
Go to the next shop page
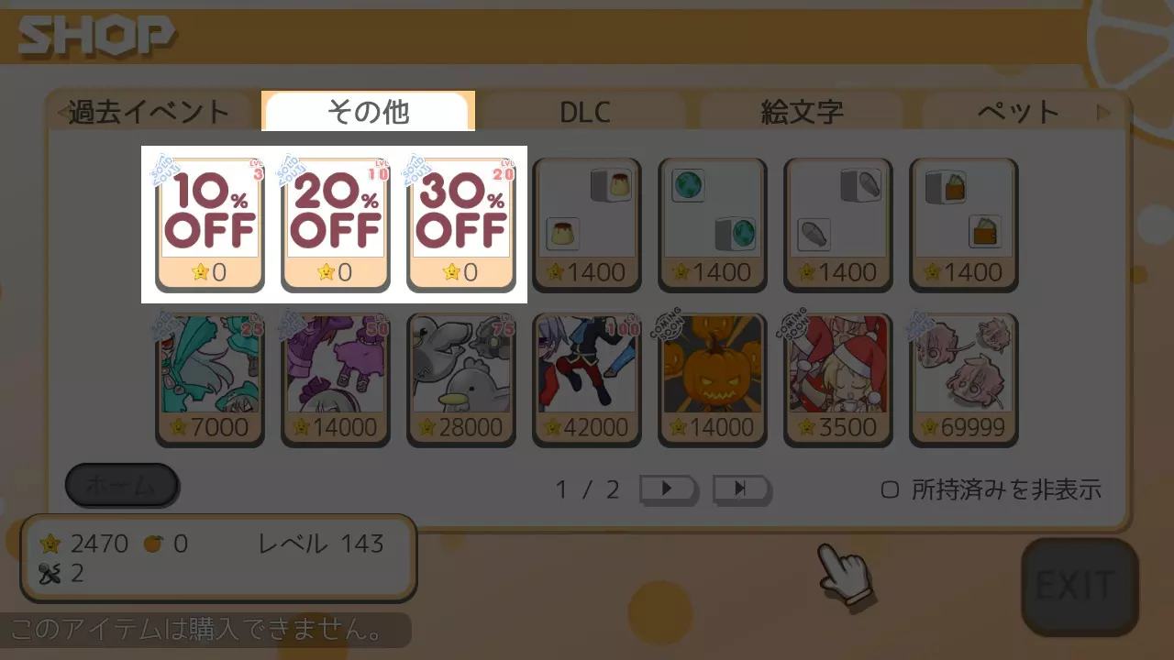click(668, 489)
